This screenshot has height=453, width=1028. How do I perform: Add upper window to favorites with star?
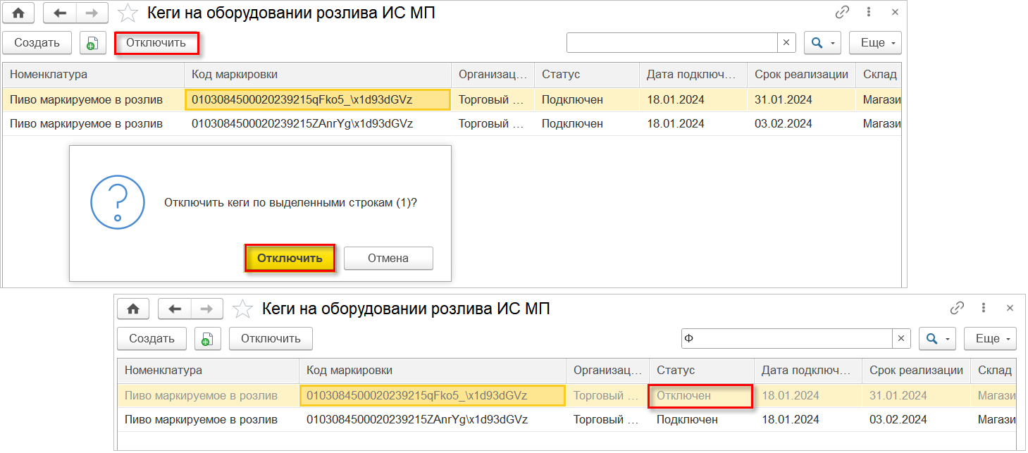point(128,13)
